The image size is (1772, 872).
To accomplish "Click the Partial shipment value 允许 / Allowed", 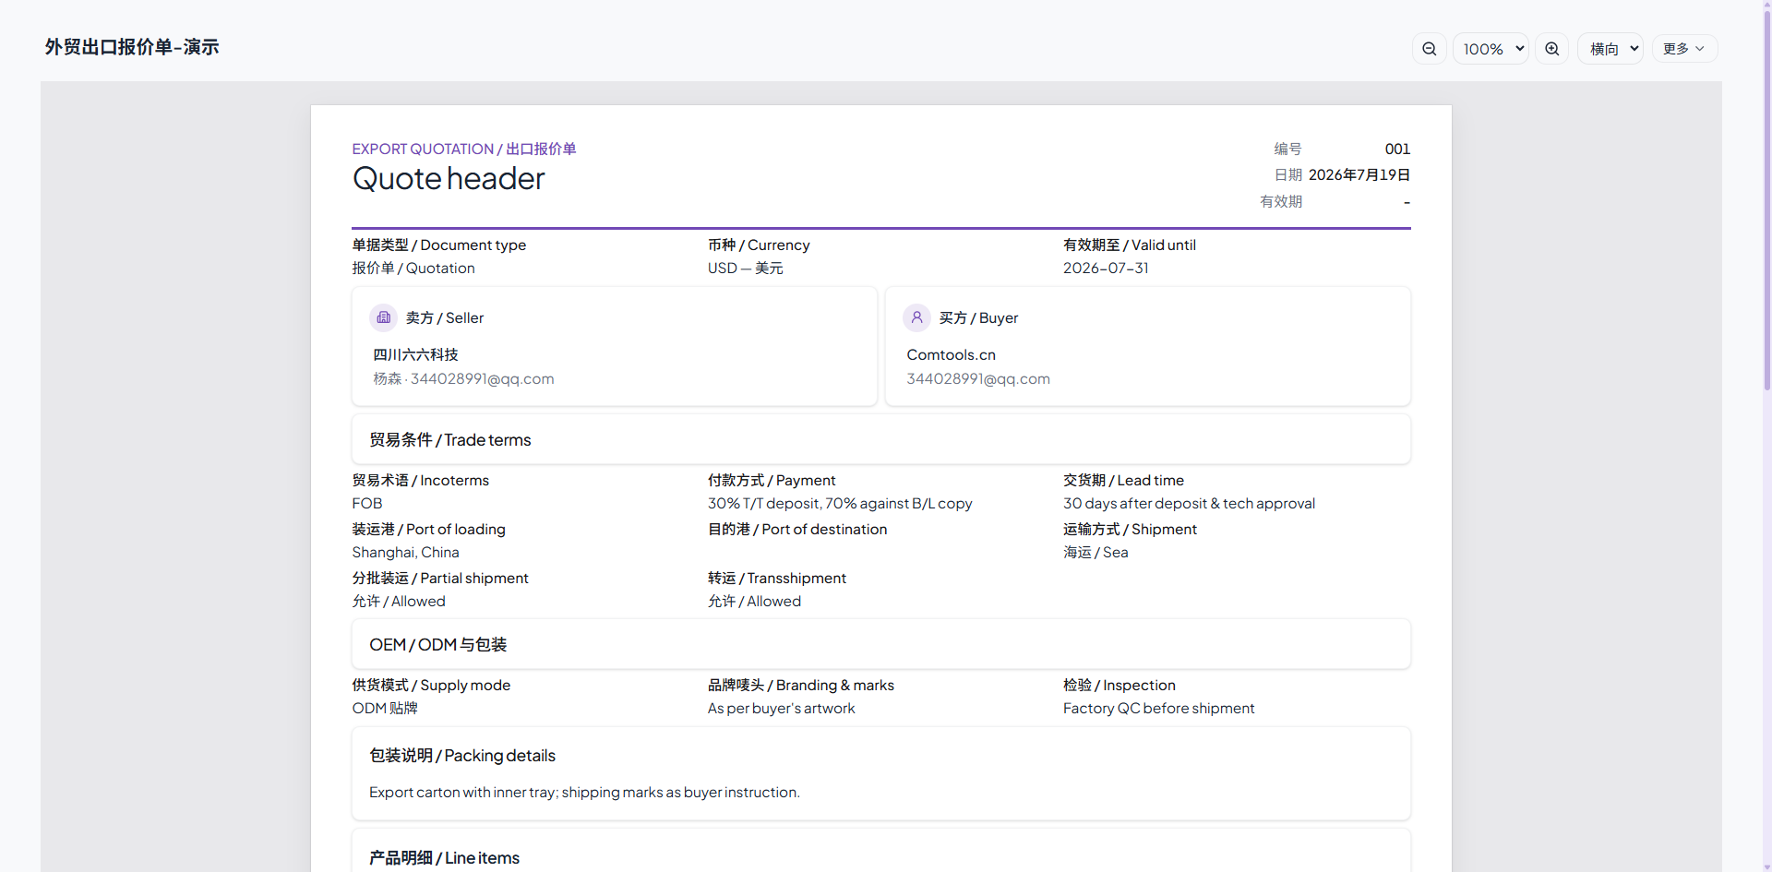I will (399, 601).
